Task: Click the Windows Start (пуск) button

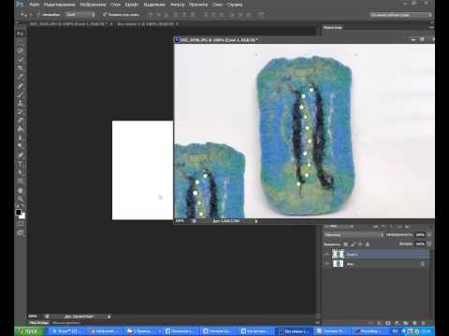Action: pos(30,331)
